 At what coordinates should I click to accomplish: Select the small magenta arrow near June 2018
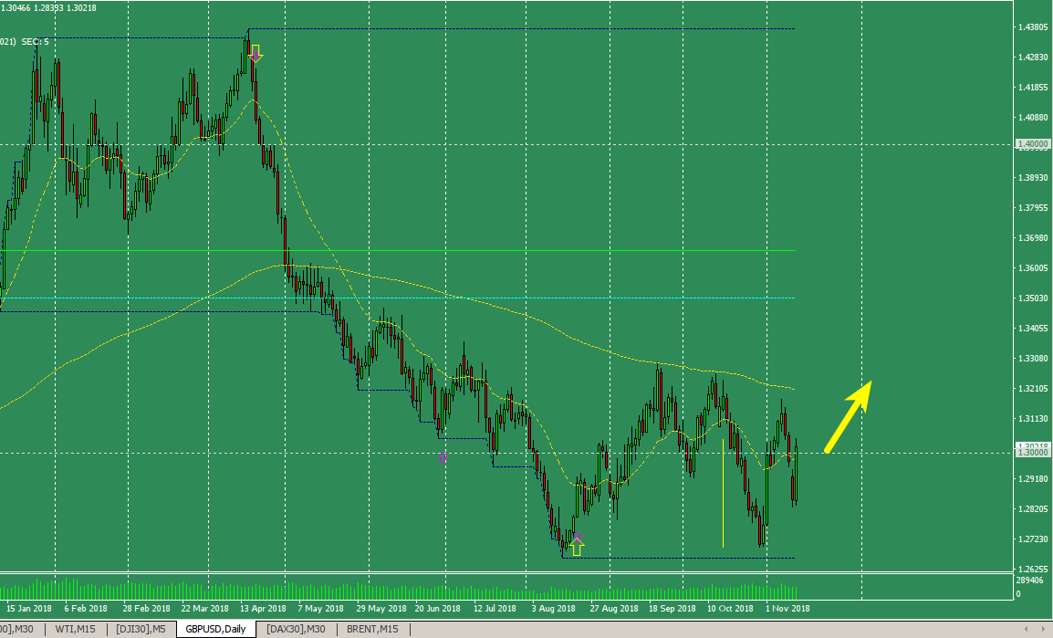click(x=443, y=458)
